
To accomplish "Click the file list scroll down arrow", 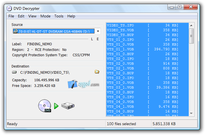I will (192, 114).
